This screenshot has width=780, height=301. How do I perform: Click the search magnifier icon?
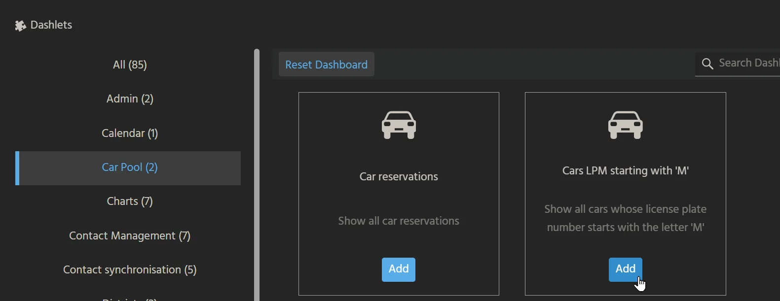click(707, 64)
